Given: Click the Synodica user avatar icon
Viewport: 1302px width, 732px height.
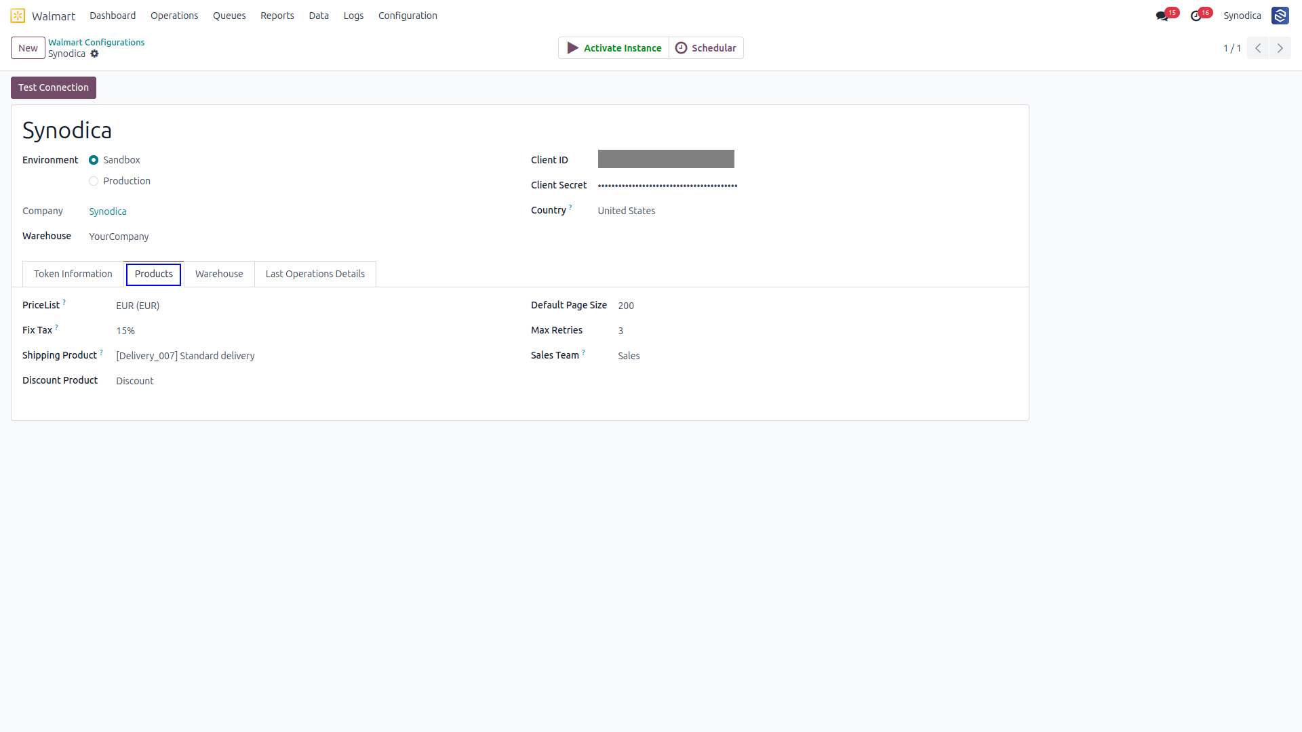Looking at the screenshot, I should pyautogui.click(x=1280, y=16).
